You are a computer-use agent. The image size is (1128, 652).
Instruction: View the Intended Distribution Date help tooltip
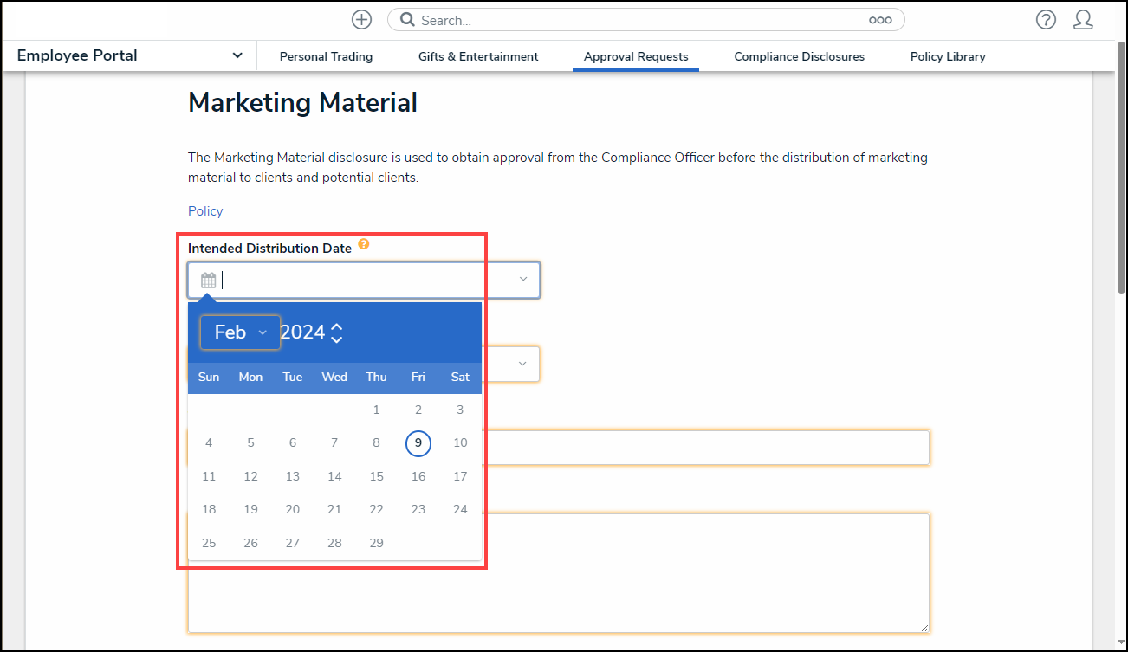coord(363,244)
